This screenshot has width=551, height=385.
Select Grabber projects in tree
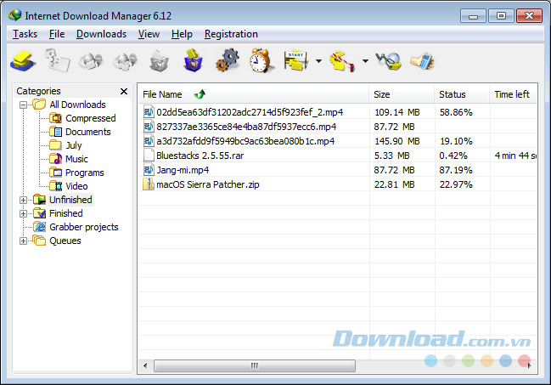84,227
